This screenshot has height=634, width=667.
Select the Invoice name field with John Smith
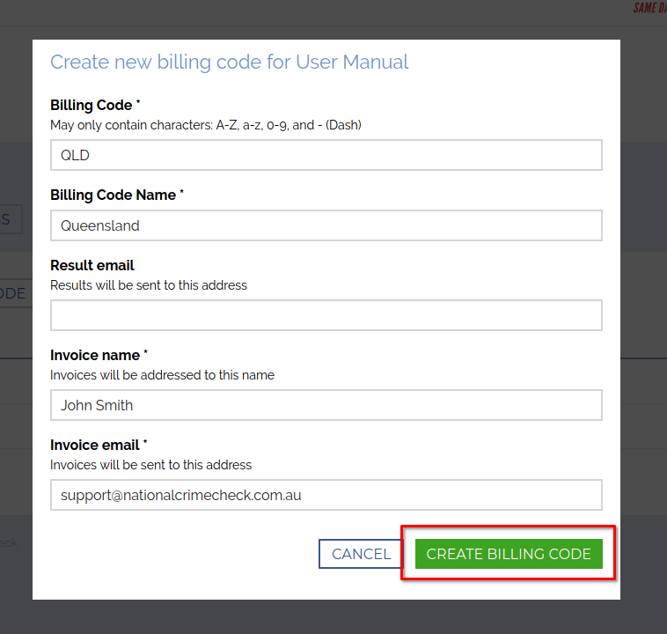click(x=326, y=405)
